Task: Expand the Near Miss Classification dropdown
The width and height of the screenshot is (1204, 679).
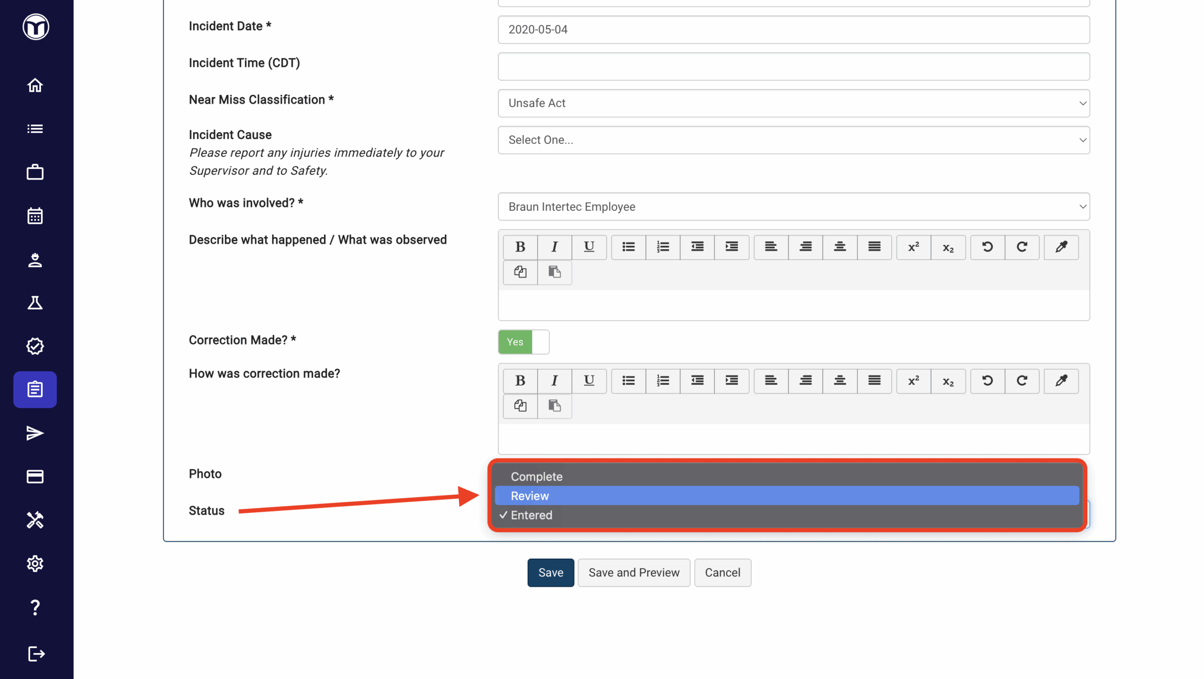Action: [793, 103]
